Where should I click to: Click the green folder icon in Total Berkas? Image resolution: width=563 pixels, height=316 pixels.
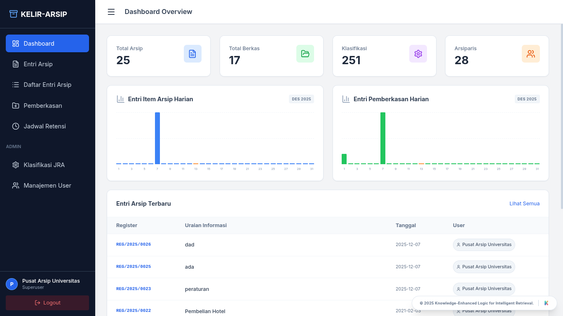(x=305, y=53)
